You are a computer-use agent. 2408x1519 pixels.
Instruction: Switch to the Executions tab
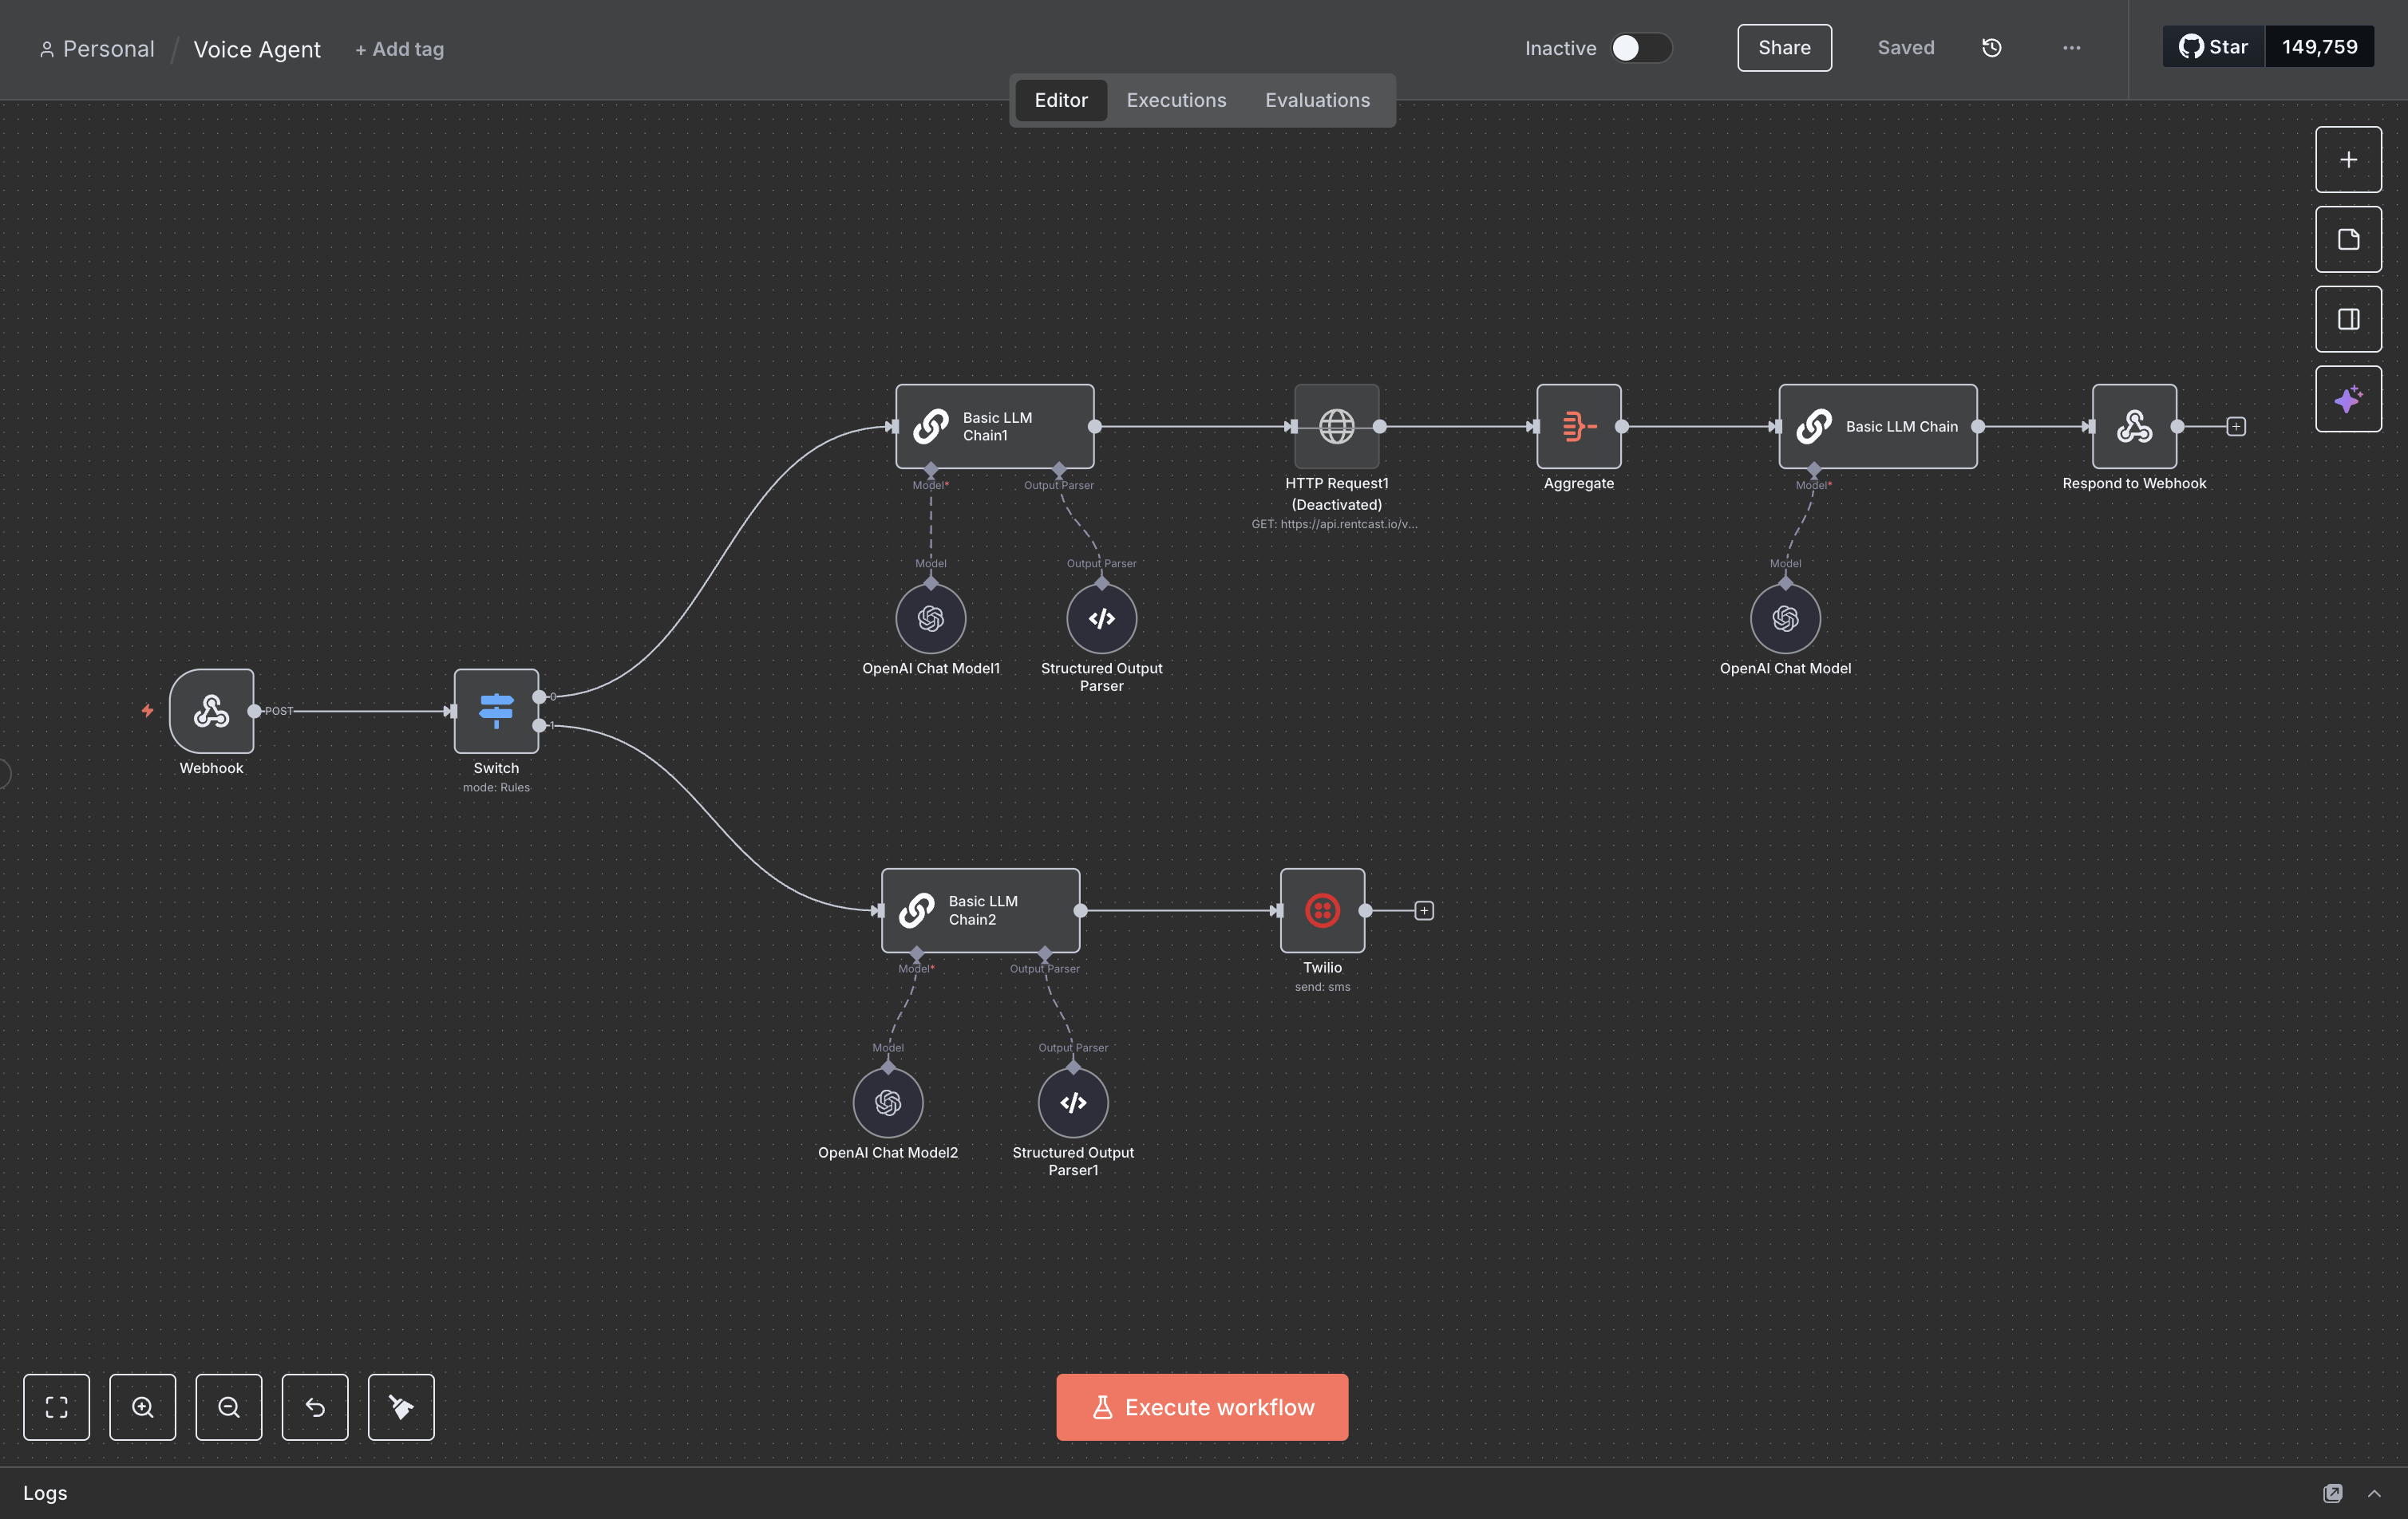point(1176,100)
